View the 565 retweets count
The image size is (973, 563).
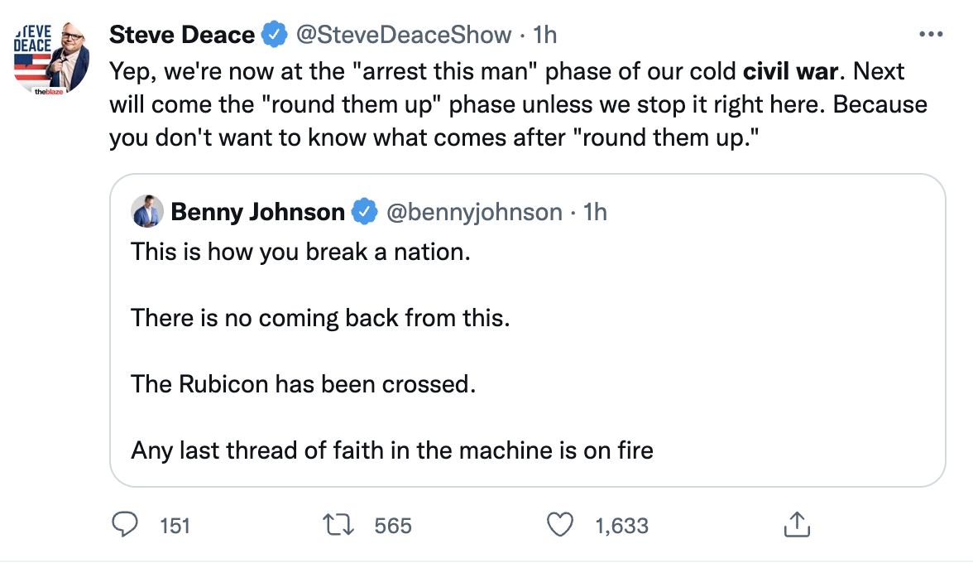[x=393, y=526]
